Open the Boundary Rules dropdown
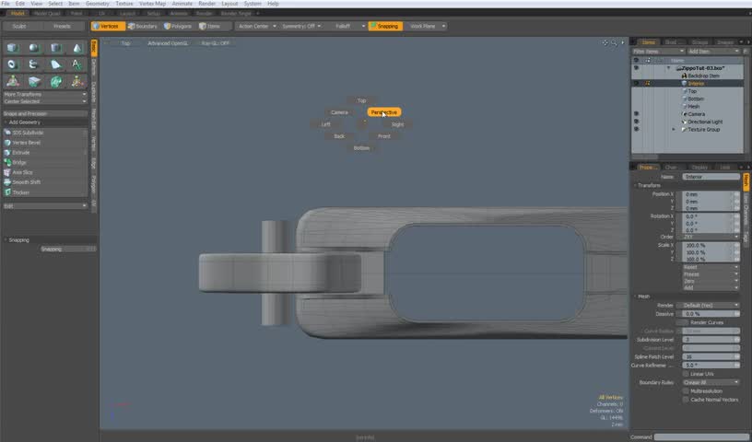Screen dimensions: 752x442 tap(711, 382)
